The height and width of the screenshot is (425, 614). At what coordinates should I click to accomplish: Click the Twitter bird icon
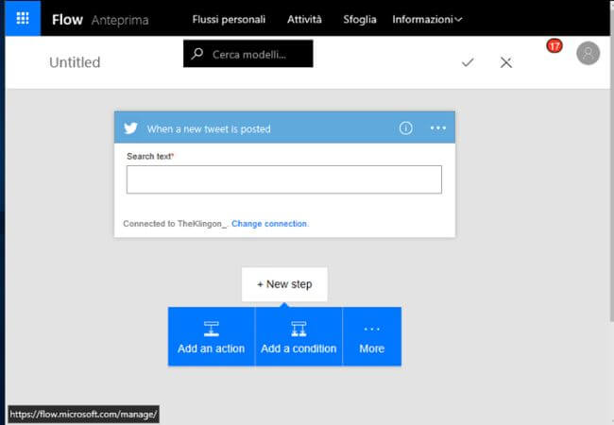click(130, 128)
